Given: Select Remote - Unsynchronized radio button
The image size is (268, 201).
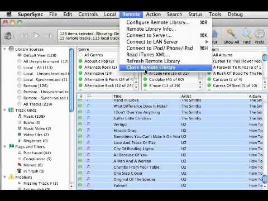Looking at the screenshot, I should click(20, 92).
